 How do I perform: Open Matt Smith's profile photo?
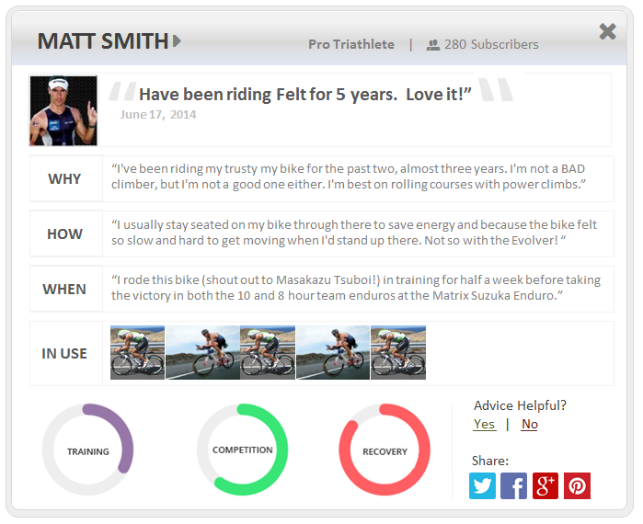coord(63,110)
